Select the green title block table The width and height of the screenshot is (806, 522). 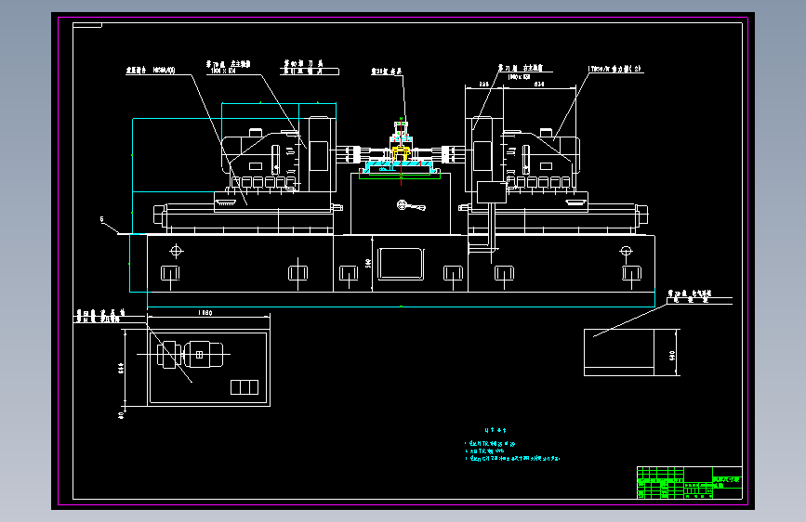[689, 482]
